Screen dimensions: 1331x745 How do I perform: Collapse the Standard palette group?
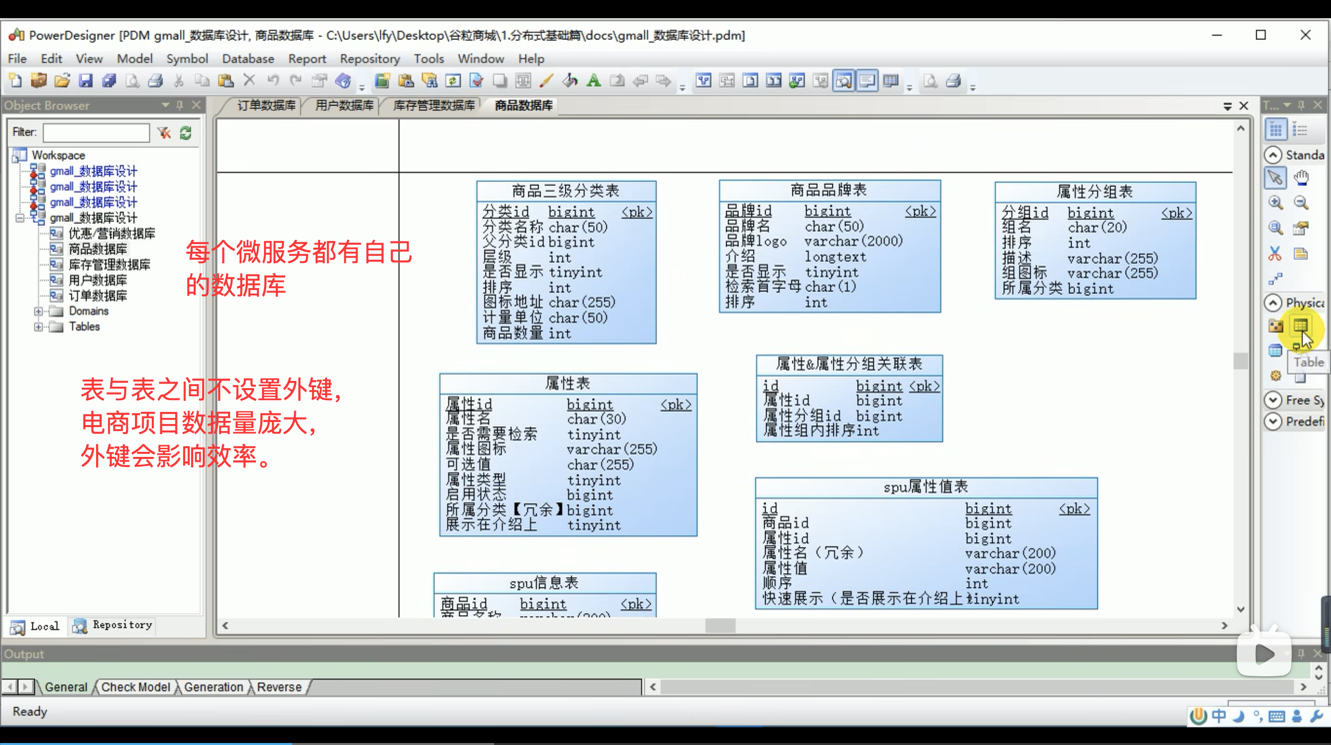click(1273, 155)
